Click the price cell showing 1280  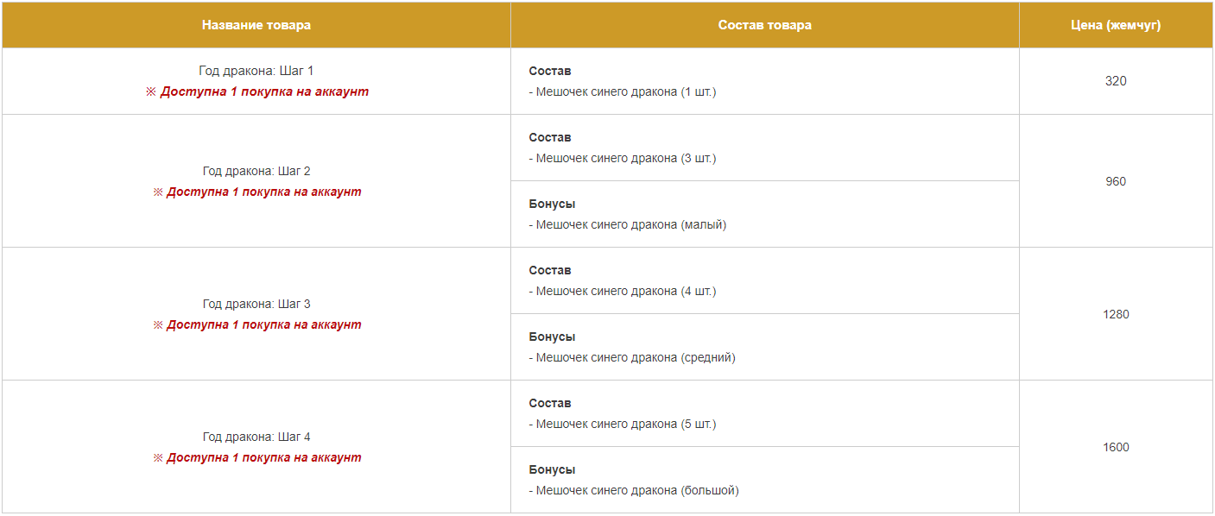coord(1116,314)
